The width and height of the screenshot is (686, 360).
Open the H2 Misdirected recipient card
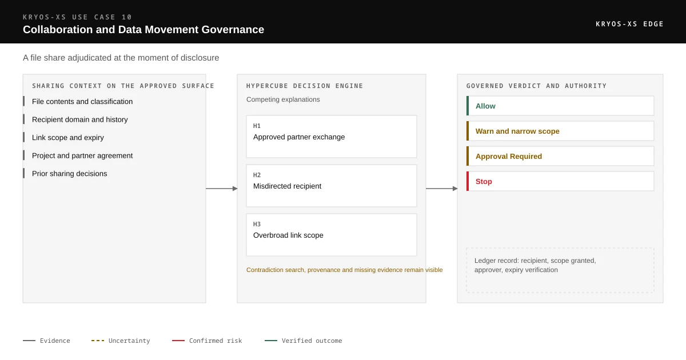click(x=332, y=186)
